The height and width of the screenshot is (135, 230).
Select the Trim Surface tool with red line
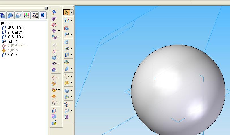point(54,51)
